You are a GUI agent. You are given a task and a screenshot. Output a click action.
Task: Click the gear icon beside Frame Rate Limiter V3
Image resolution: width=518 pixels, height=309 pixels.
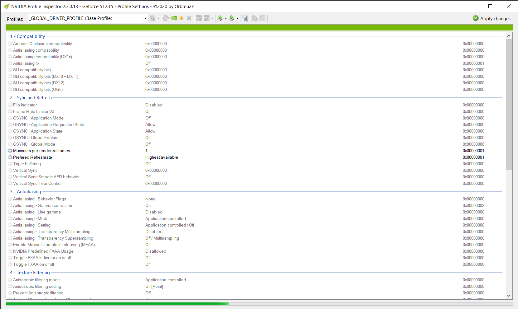tap(10, 111)
